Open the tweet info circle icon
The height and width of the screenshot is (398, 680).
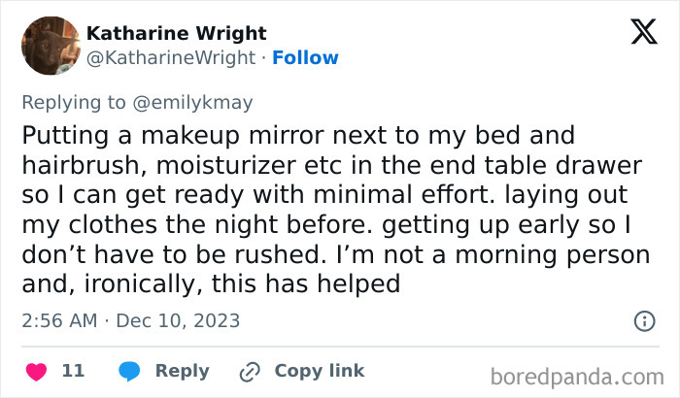tap(643, 320)
